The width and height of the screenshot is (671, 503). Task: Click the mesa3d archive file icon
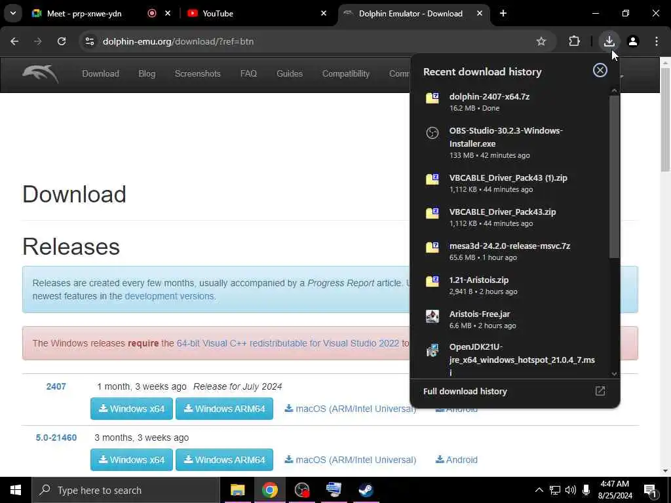point(432,247)
